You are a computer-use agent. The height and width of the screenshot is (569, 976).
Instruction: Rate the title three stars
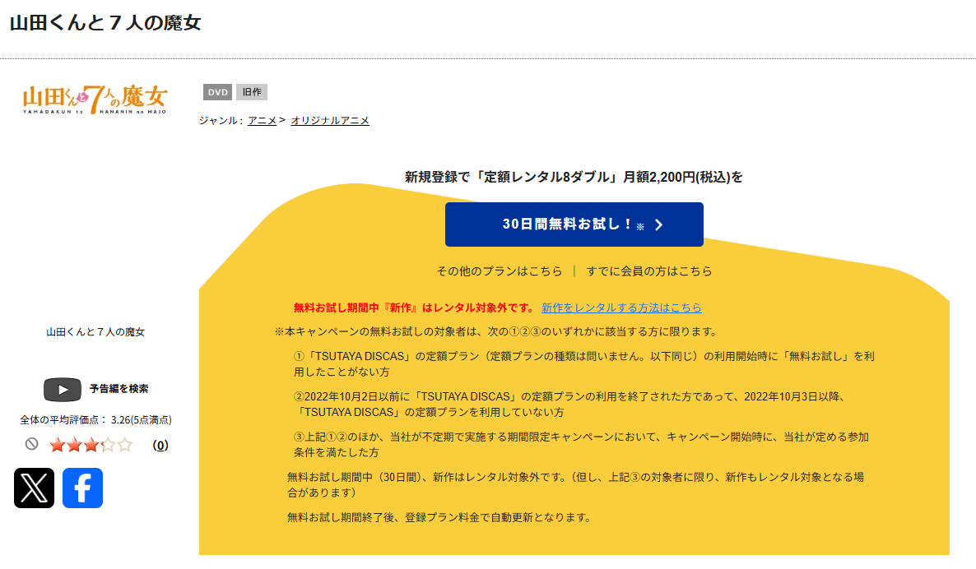[91, 445]
